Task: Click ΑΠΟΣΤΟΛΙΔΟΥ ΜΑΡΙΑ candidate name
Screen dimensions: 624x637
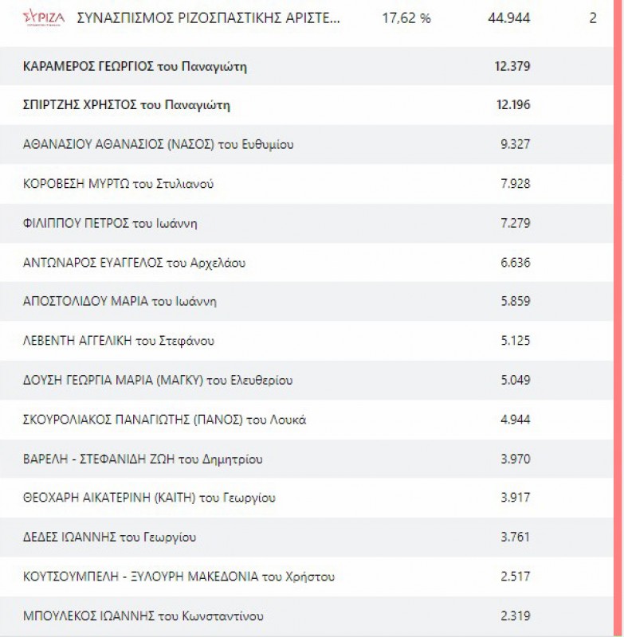Action: pos(120,302)
